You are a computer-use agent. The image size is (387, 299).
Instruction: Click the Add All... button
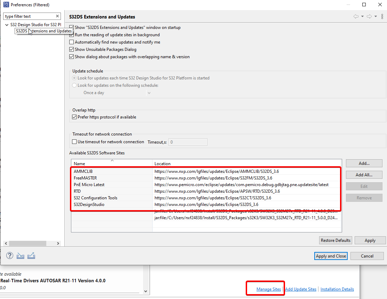tap(364, 175)
